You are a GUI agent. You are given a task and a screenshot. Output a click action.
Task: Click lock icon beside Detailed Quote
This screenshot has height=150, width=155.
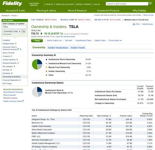tap(16, 43)
